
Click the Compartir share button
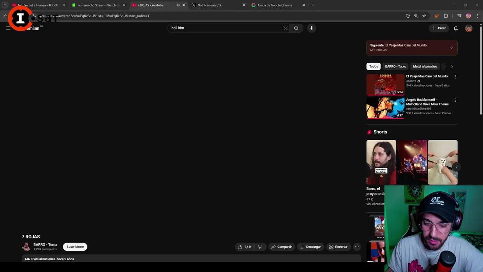coord(281,247)
